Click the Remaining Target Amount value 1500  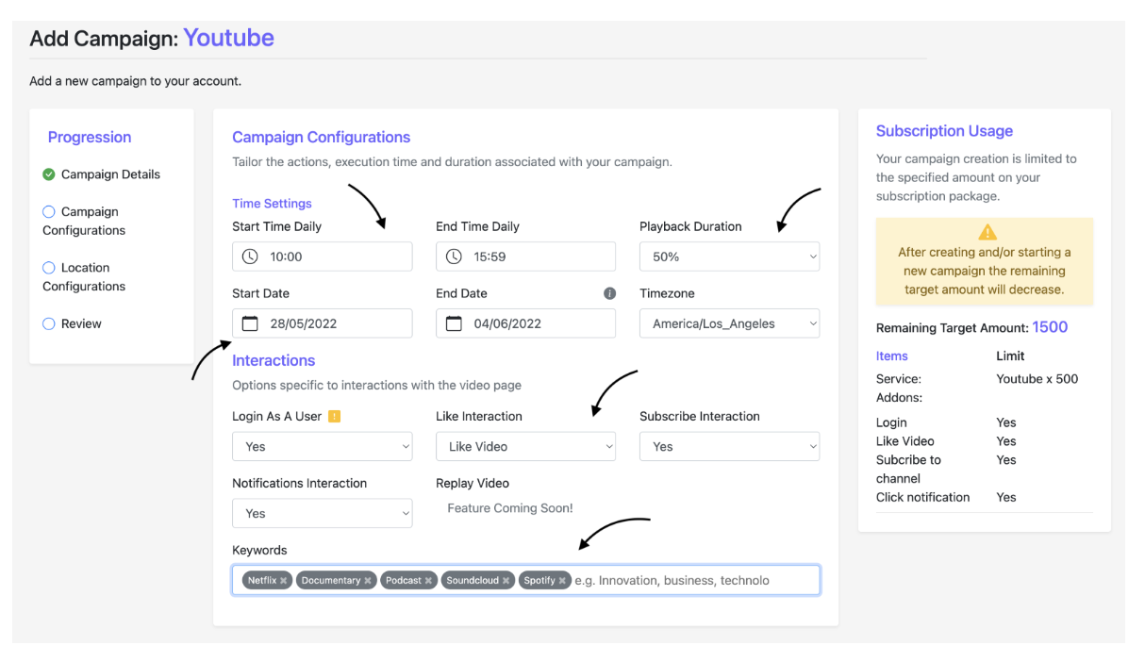click(x=1050, y=327)
